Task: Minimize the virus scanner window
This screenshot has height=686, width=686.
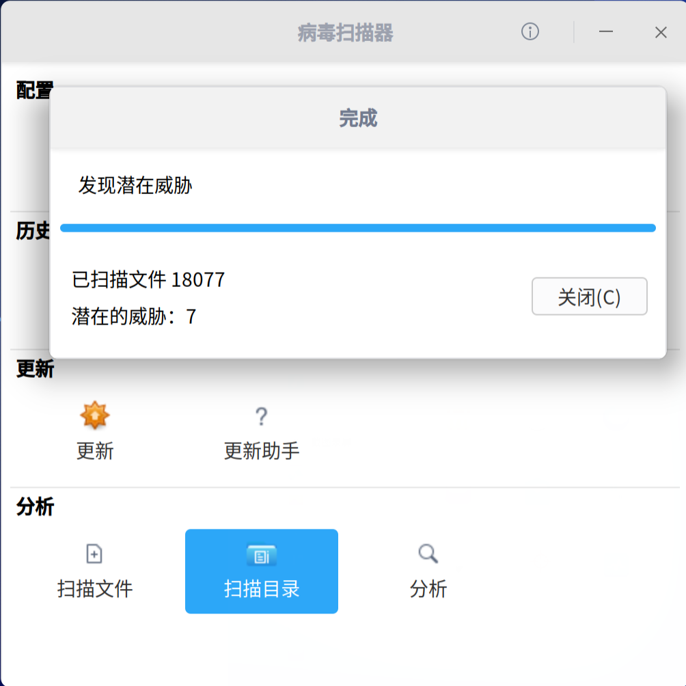Action: (x=605, y=31)
